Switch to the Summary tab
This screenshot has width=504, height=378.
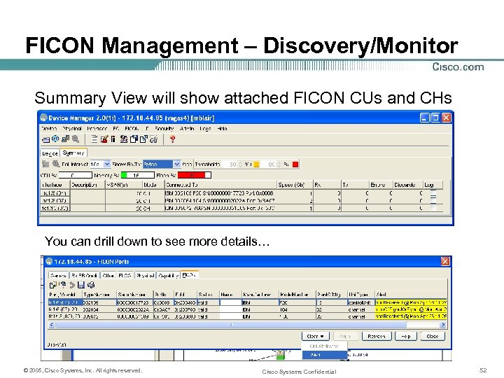(73, 153)
